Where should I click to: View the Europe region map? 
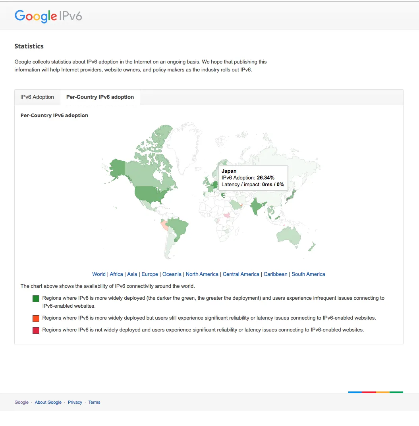pyautogui.click(x=150, y=274)
